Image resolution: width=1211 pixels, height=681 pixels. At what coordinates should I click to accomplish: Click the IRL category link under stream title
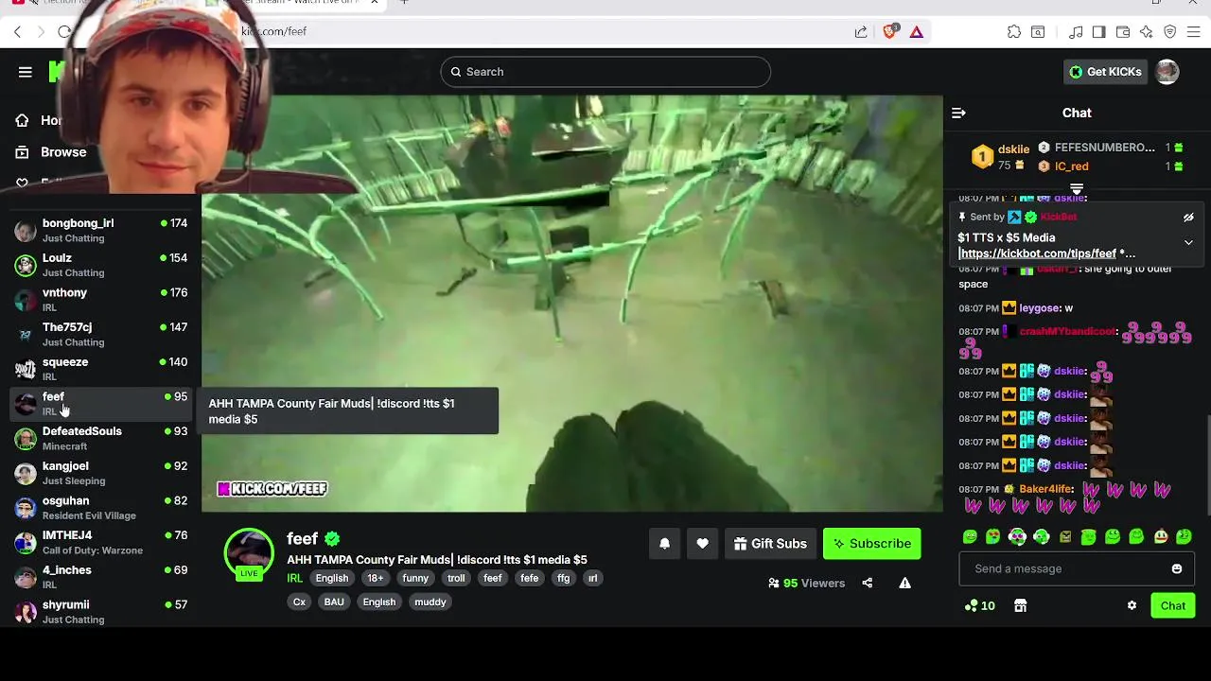pos(294,579)
